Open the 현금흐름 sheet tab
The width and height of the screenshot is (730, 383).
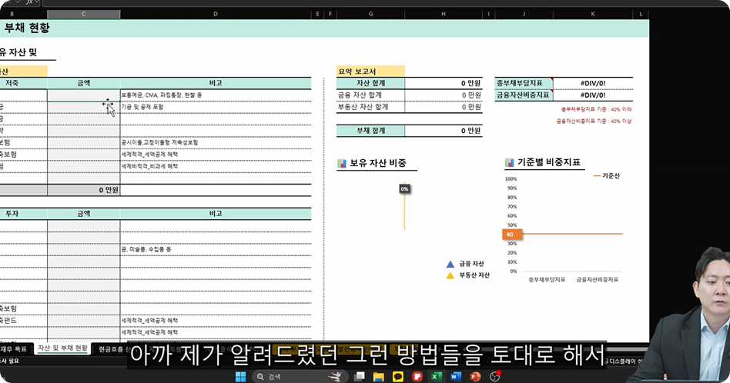coord(110,349)
